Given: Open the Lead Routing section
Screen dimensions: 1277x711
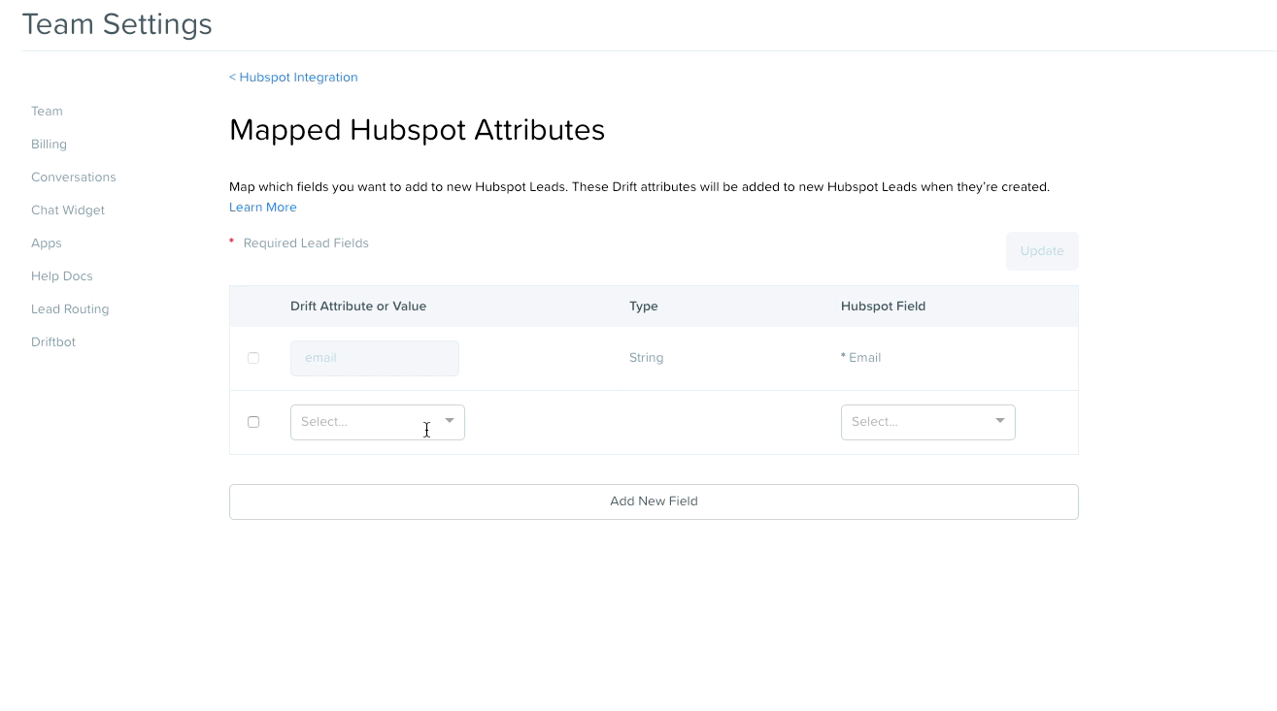Looking at the screenshot, I should click(70, 309).
